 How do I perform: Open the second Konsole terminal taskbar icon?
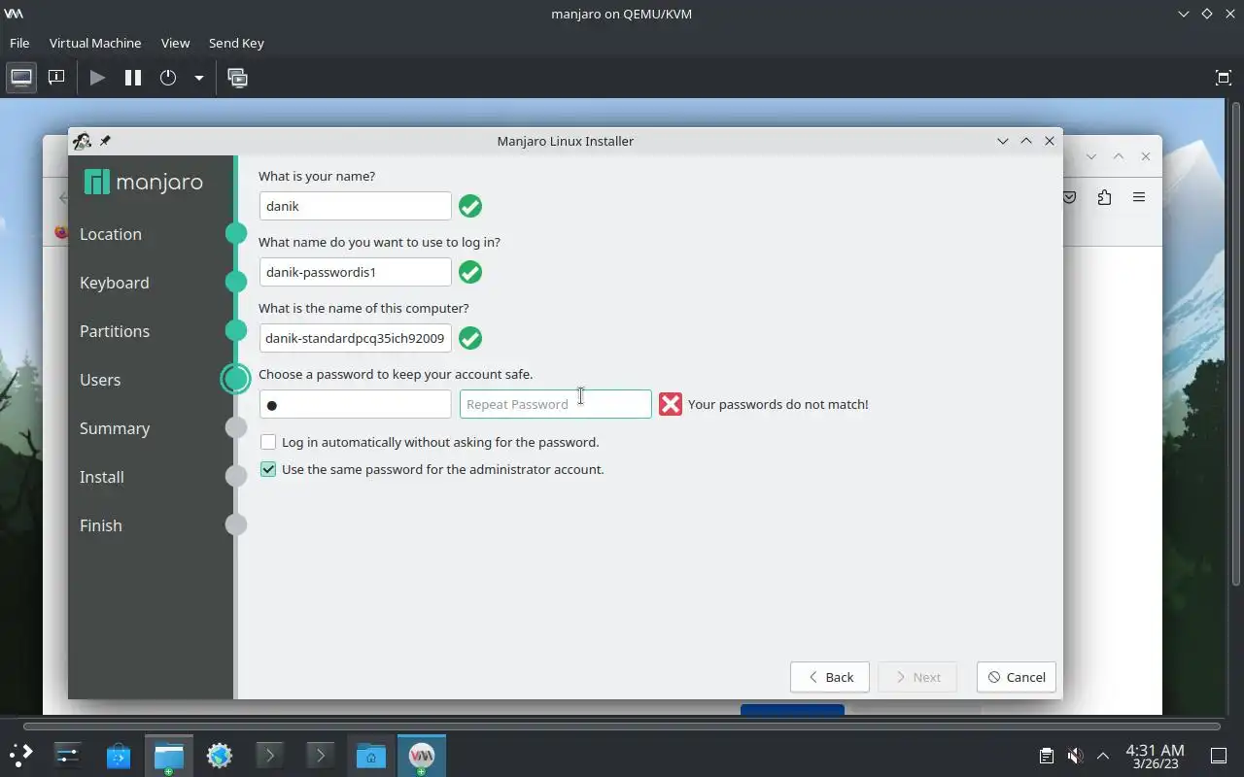coord(320,755)
